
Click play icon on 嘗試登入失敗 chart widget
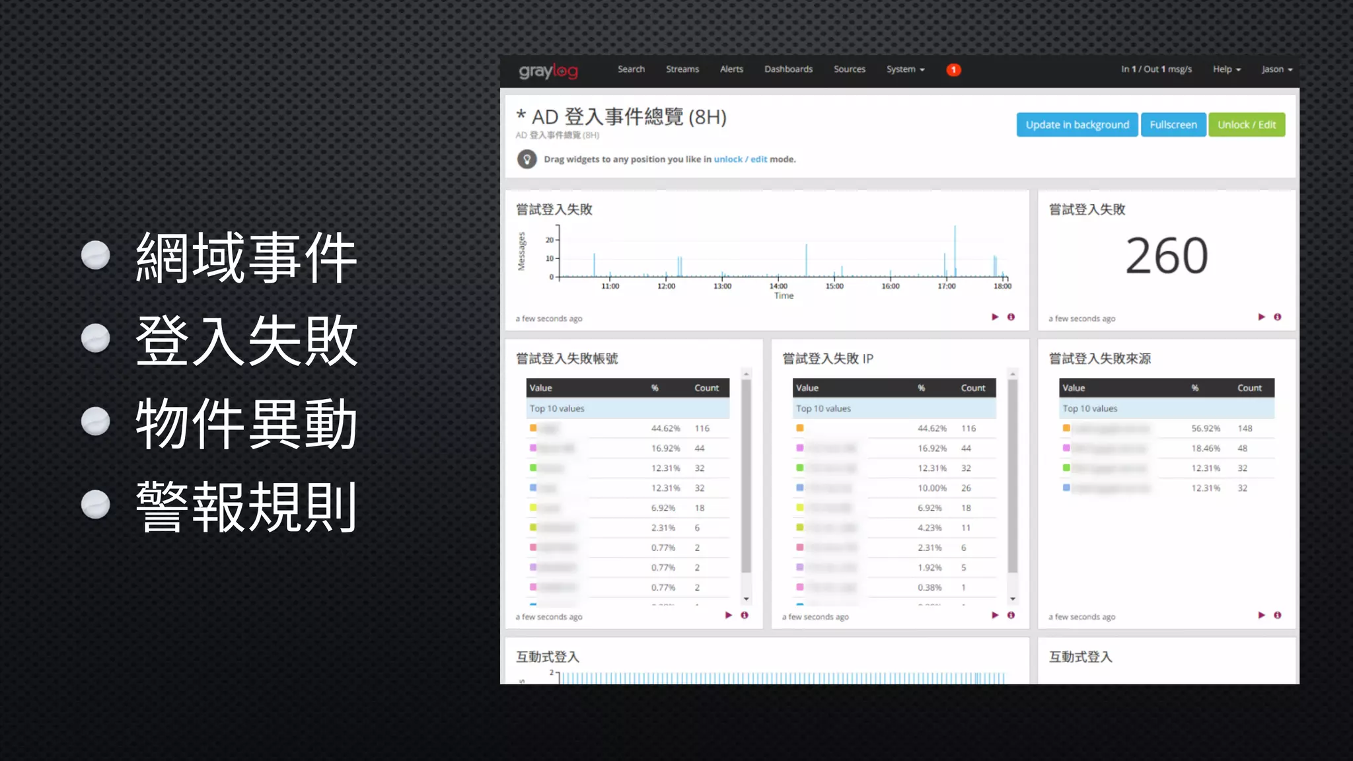tap(995, 317)
